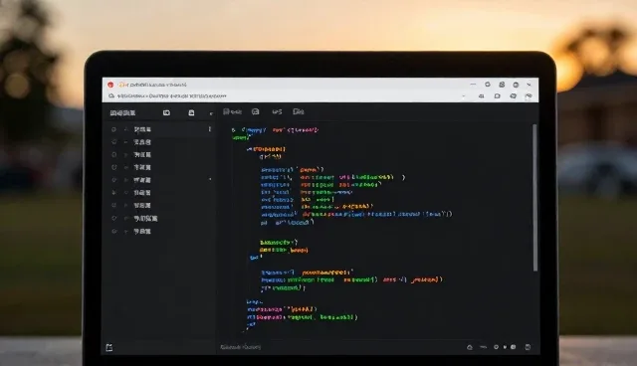Click the round icon left of the close X
637x366 pixels.
[x=516, y=85]
